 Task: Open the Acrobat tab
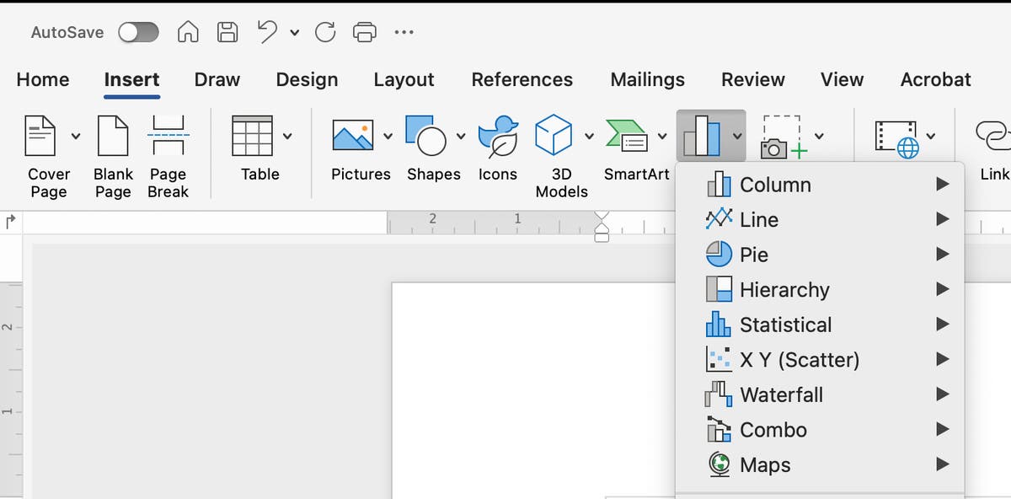(935, 80)
